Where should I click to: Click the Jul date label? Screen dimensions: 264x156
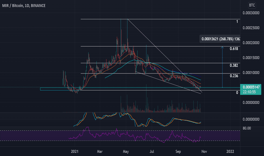(152, 151)
